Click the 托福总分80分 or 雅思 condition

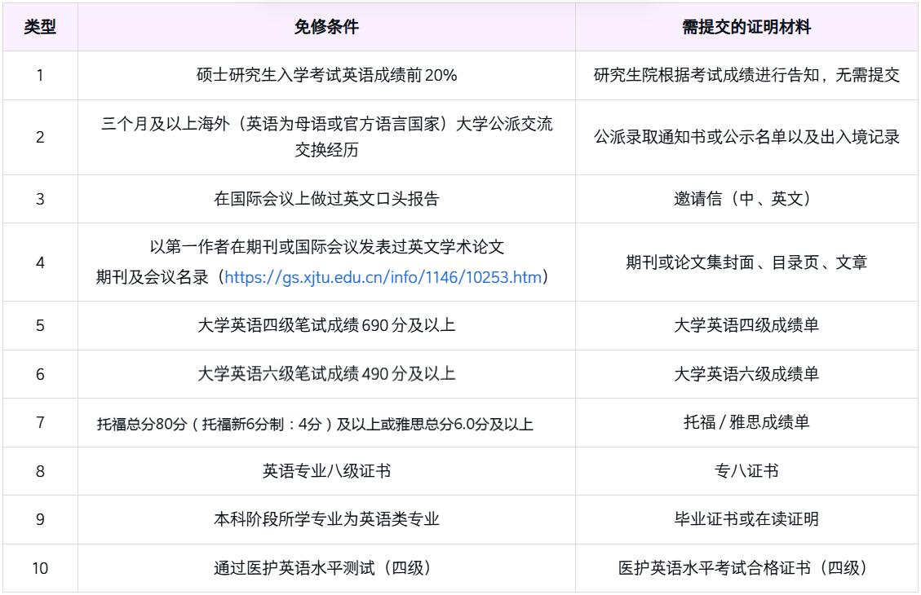pyautogui.click(x=316, y=424)
